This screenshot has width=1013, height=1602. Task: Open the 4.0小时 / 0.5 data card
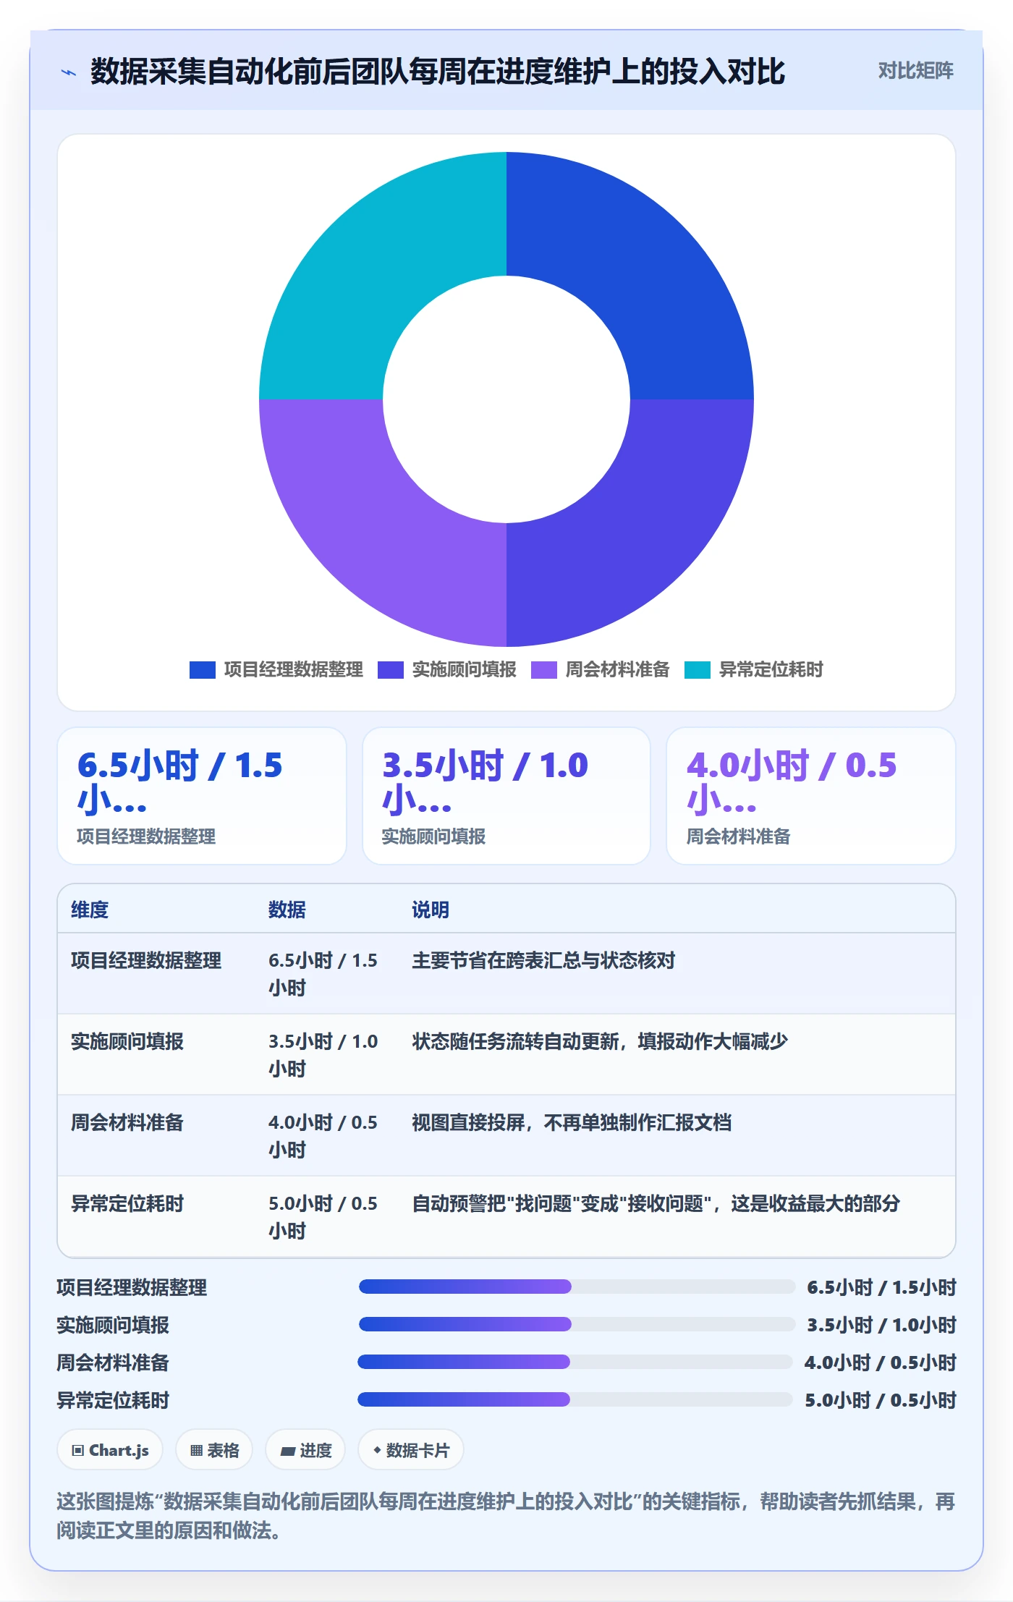tap(811, 796)
